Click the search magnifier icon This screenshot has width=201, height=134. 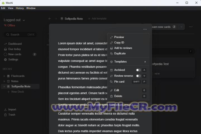8,35
